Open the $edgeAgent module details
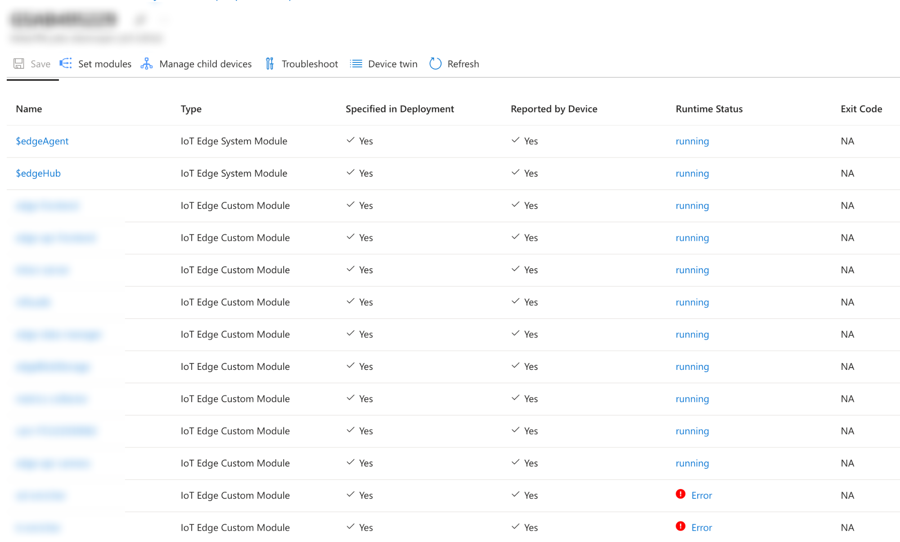900x542 pixels. [x=42, y=141]
